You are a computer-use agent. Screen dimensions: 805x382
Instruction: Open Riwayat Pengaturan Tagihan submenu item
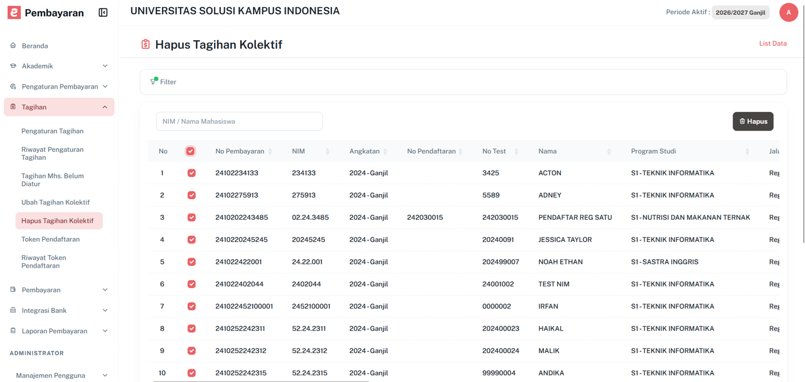pyautogui.click(x=52, y=153)
